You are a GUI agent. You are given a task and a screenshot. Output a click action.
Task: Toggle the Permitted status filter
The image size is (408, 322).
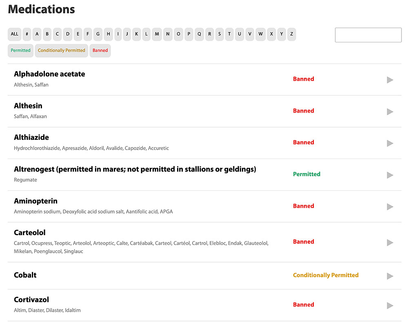[x=21, y=51]
